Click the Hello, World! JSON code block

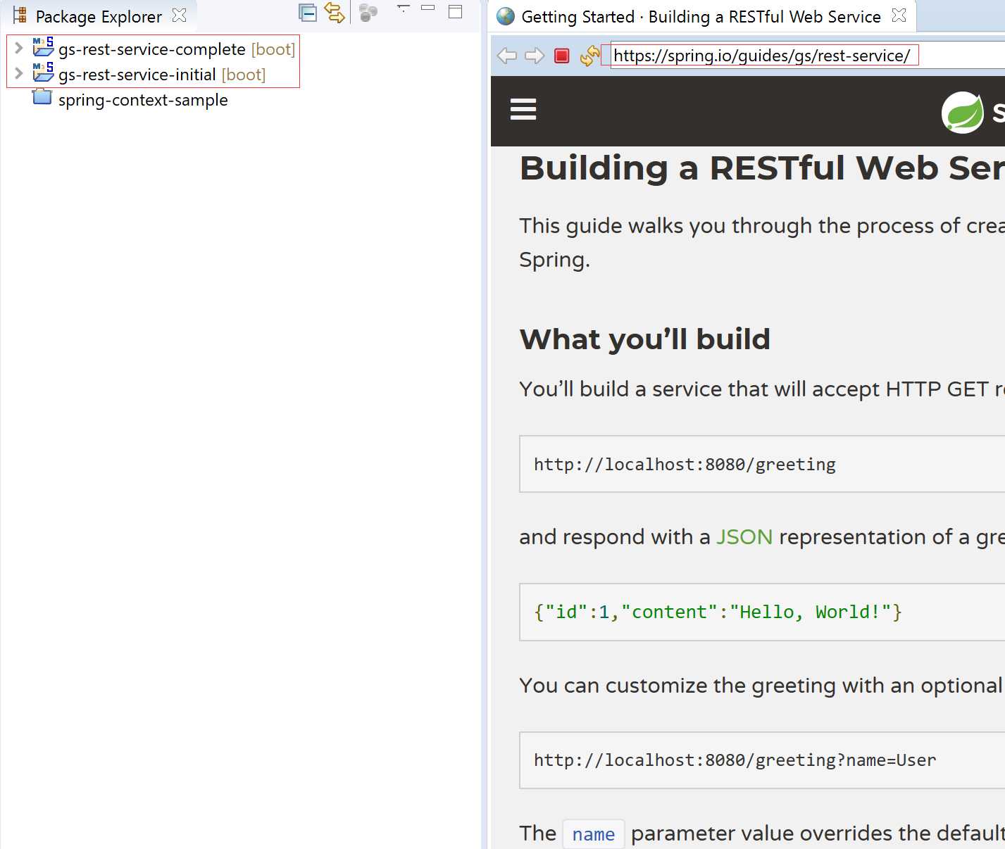(x=762, y=612)
